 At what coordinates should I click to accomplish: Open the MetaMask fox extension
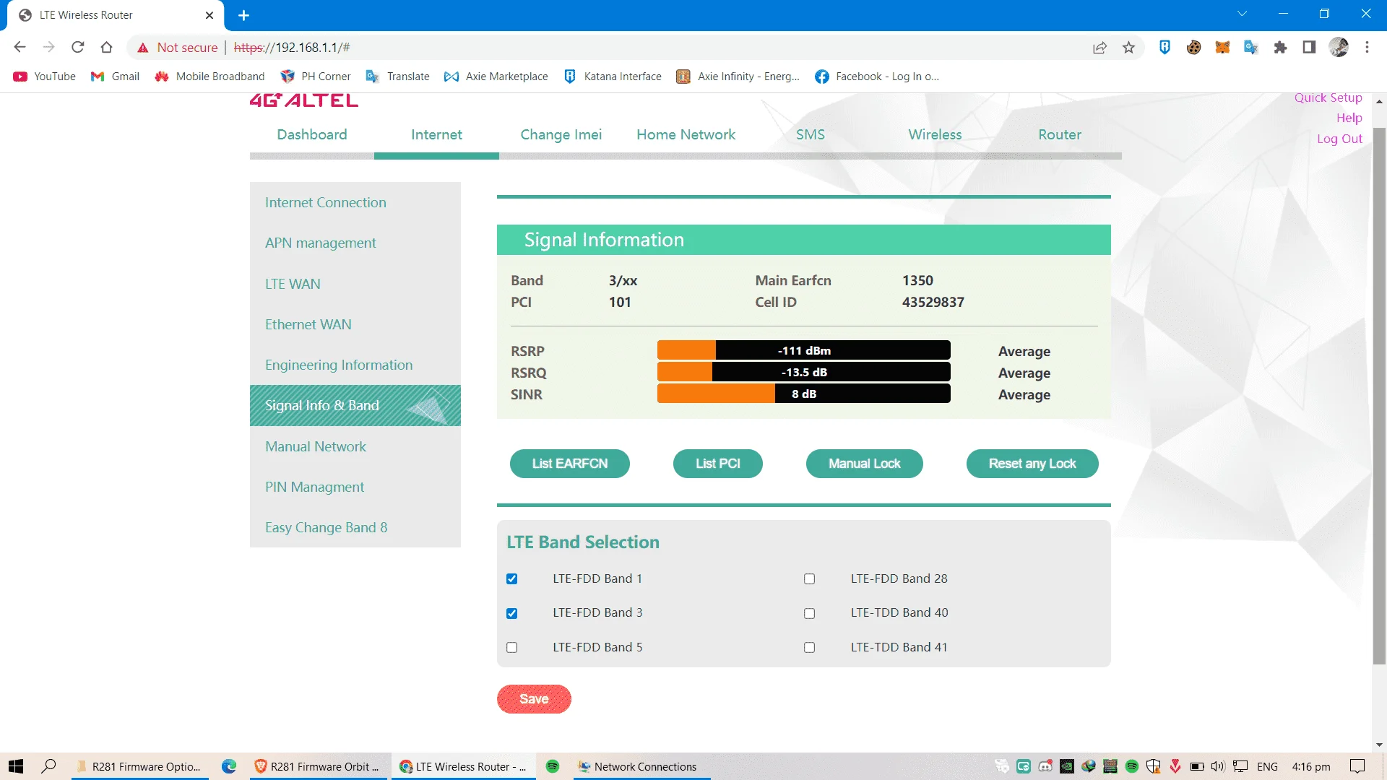click(1222, 47)
